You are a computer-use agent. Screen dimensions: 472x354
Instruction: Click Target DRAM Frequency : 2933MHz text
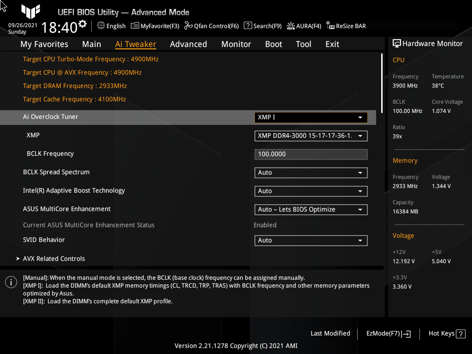click(75, 86)
